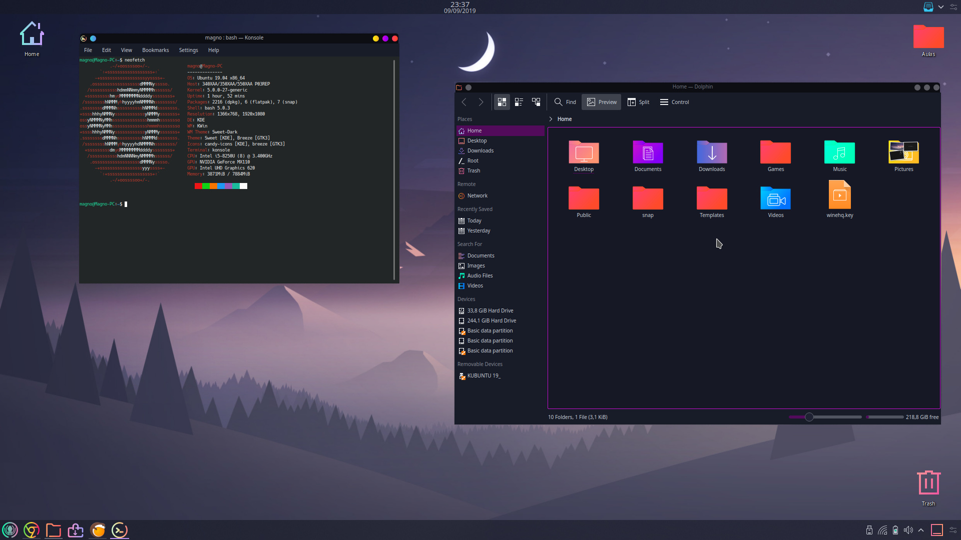Switch Dolphin to Details view mode
This screenshot has height=540, width=961.
(x=536, y=102)
